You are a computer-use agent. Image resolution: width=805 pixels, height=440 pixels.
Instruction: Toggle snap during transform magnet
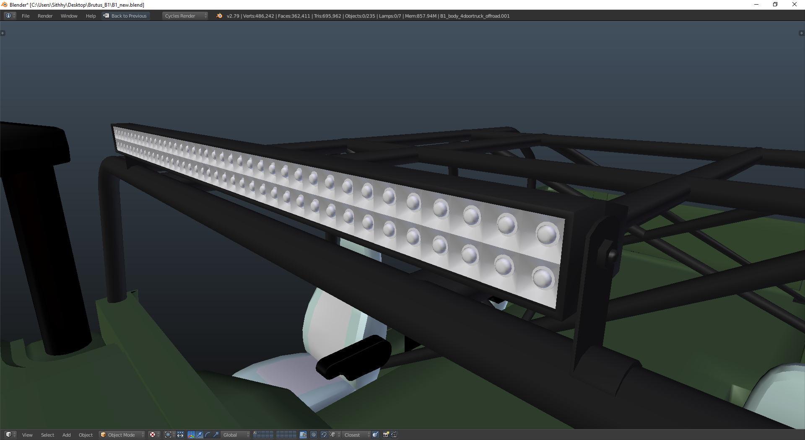pyautogui.click(x=324, y=435)
